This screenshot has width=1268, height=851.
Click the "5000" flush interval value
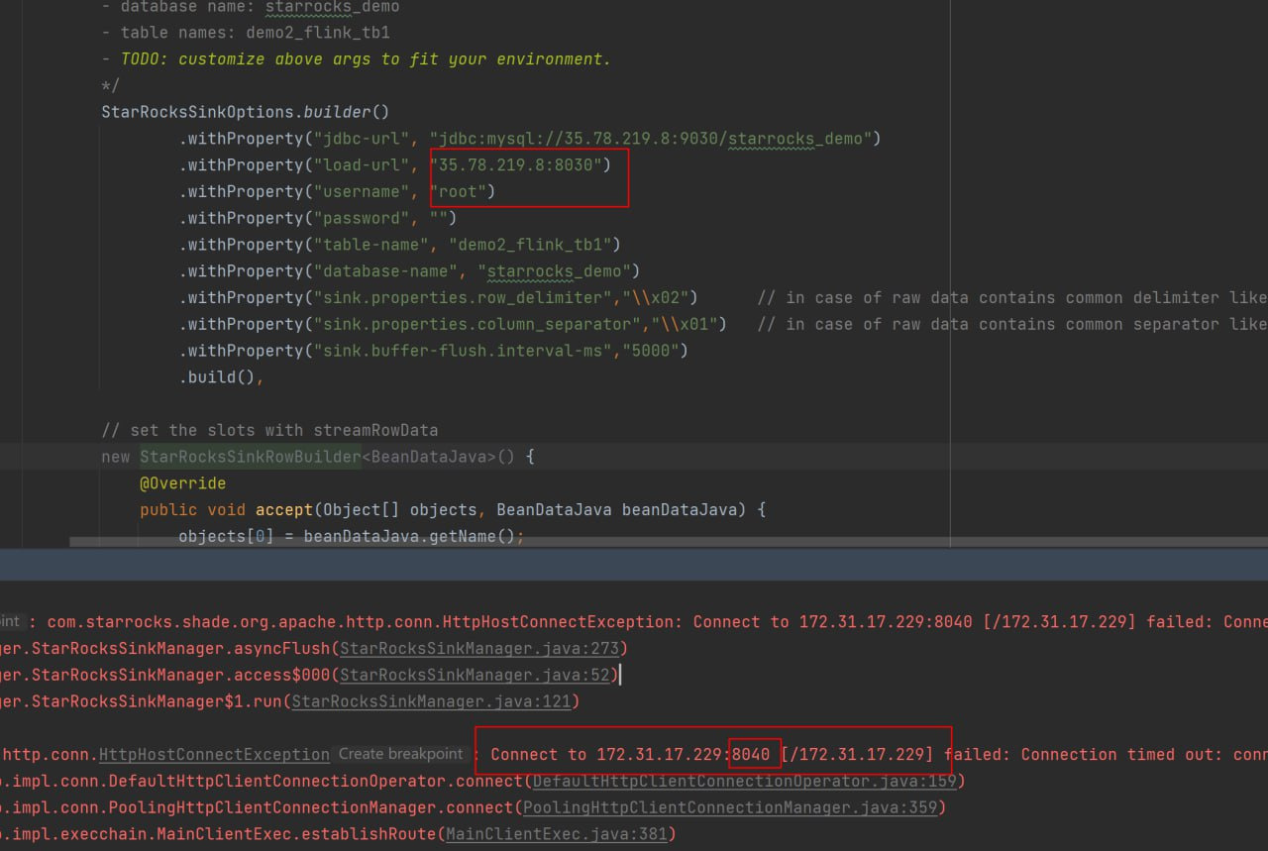coord(651,352)
